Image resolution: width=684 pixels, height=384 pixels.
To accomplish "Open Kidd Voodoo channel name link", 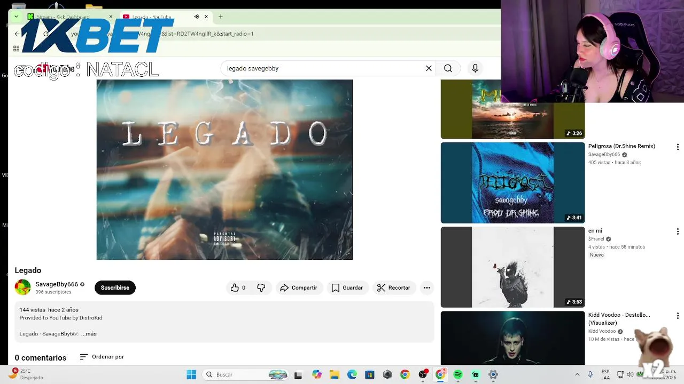I will point(602,331).
